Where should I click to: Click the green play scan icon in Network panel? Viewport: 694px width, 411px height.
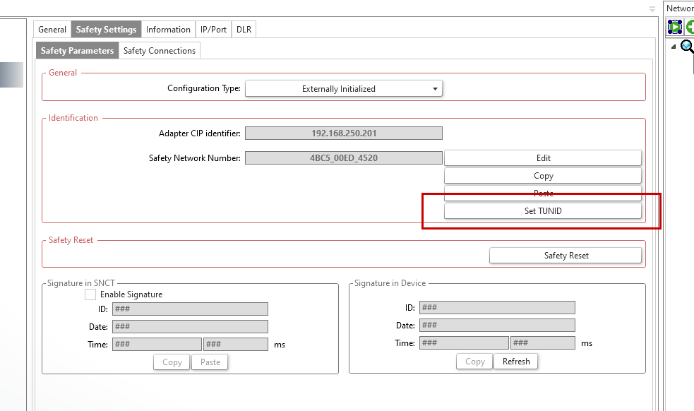(675, 27)
